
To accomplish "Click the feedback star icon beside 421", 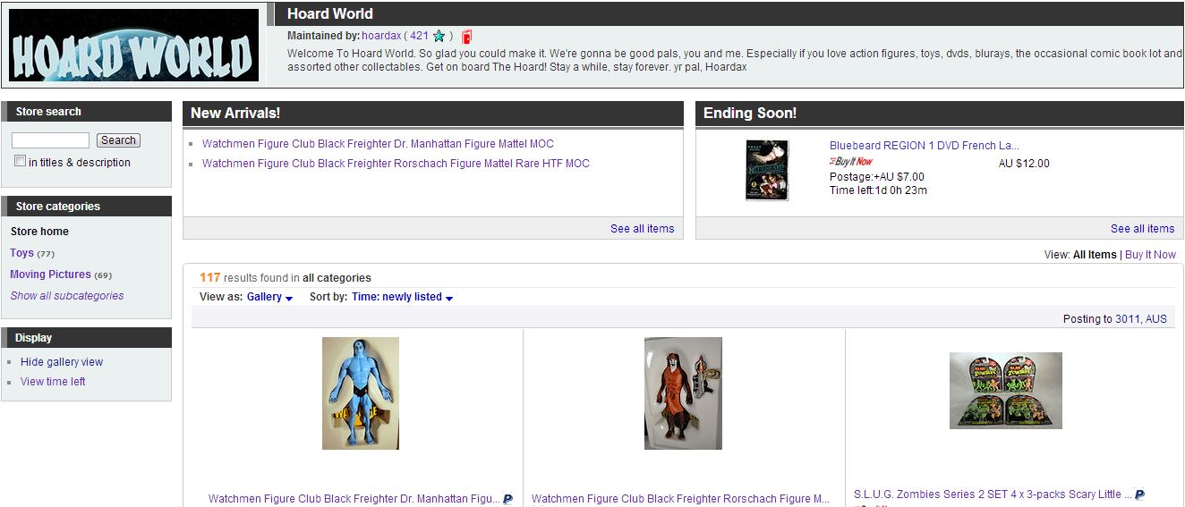I will tap(439, 37).
